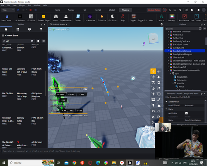Open the AI Assistant plugin
Image resolution: width=207 pixels, height=166 pixels.
pyautogui.click(x=20, y=18)
